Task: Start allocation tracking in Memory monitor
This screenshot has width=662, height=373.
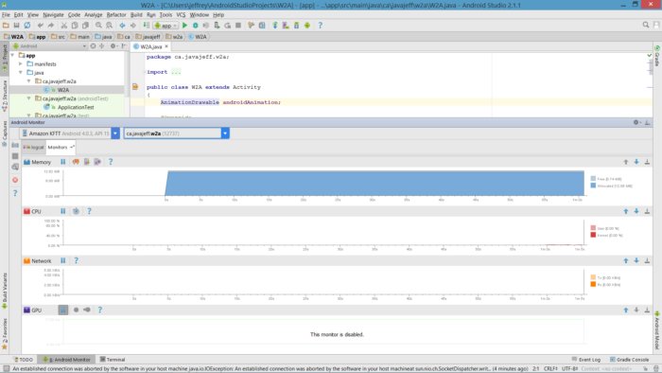Action: tap(97, 162)
